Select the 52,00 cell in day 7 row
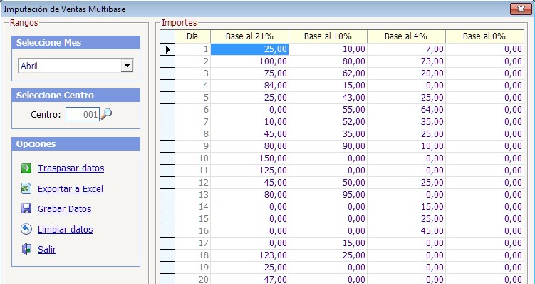This screenshot has width=535, height=284. (328, 122)
